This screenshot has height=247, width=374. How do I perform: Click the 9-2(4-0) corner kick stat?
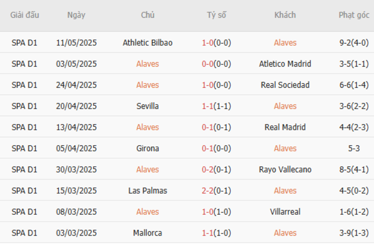(x=354, y=43)
